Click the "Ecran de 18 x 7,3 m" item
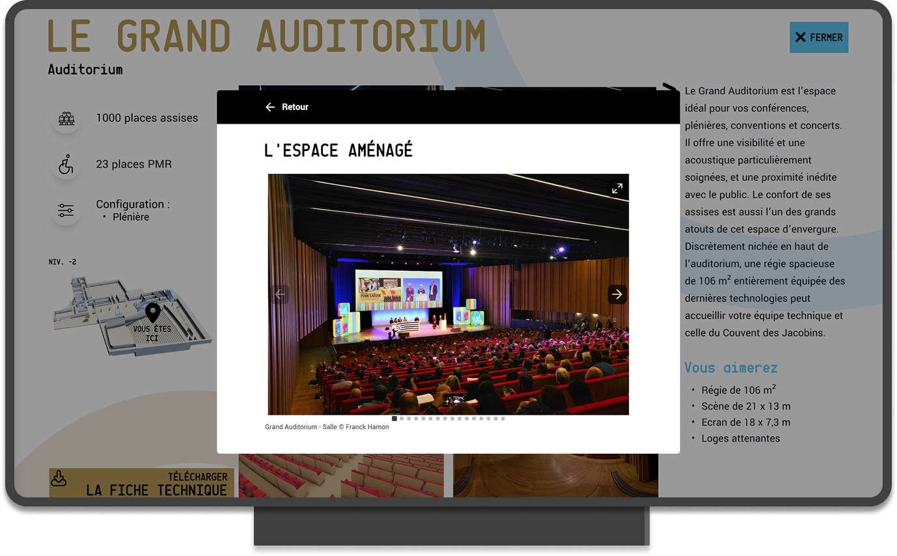The width and height of the screenshot is (897, 556). [746, 422]
